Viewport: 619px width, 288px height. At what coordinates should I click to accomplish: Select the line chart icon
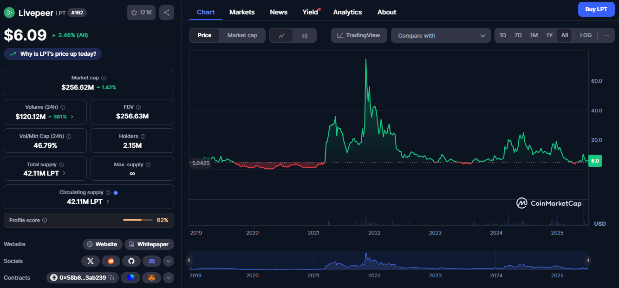281,35
